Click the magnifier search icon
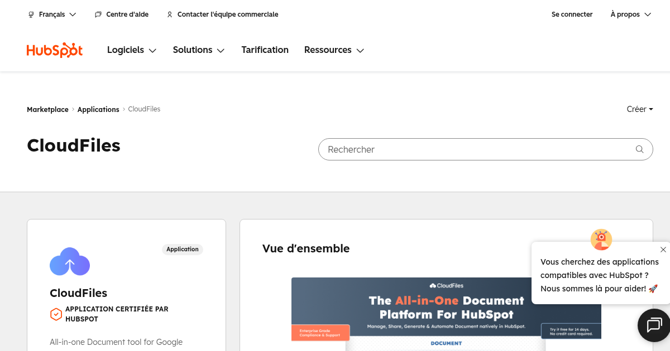This screenshot has height=351, width=670. 640,149
